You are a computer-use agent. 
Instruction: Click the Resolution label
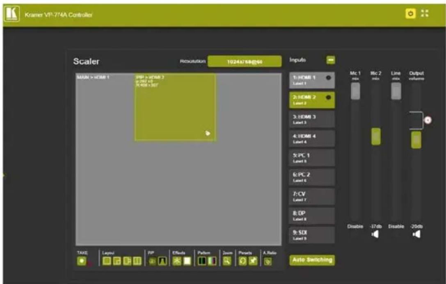pyautogui.click(x=192, y=61)
